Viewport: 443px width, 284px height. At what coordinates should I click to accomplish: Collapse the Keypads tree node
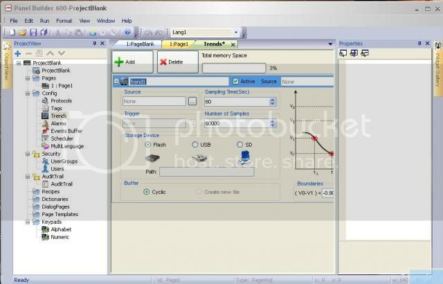(28, 222)
